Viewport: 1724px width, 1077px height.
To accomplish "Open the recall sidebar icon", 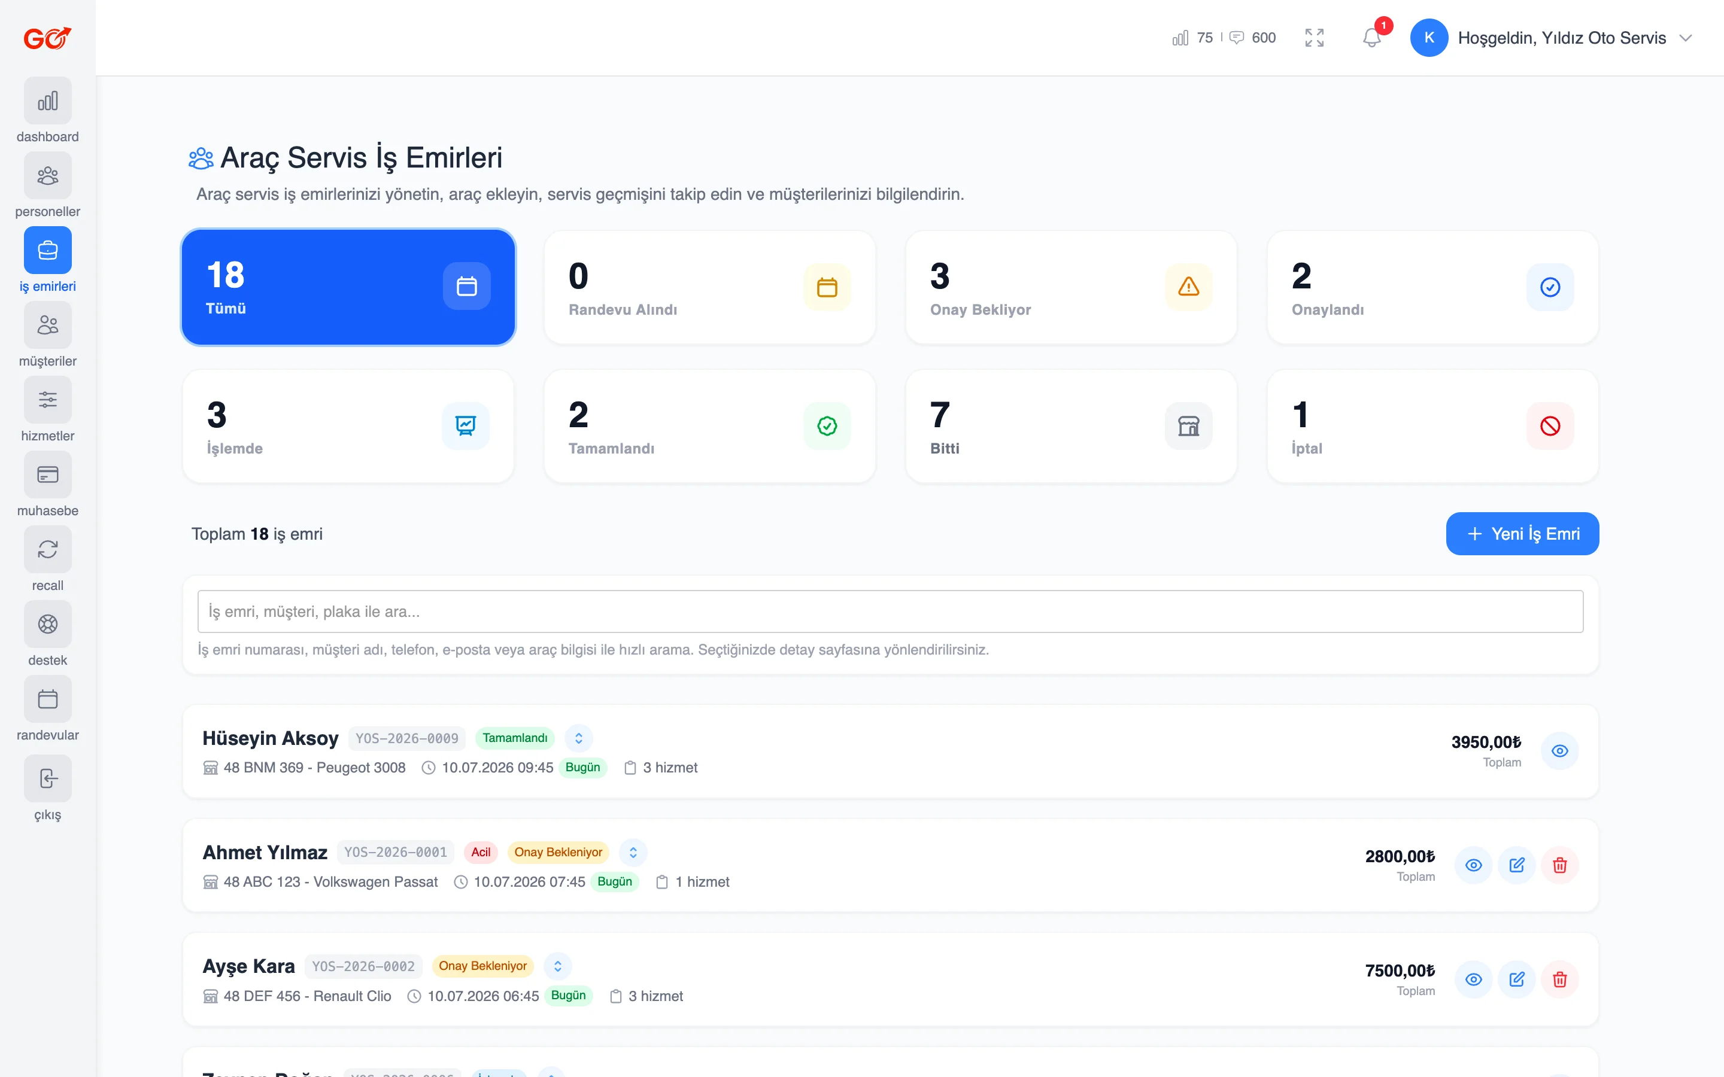I will pos(48,549).
